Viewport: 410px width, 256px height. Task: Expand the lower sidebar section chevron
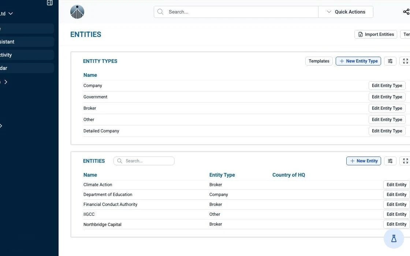click(1, 126)
